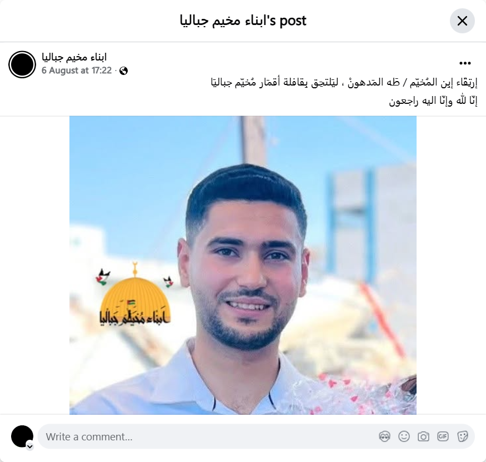Click the 'Write a comment...' field

211,436
